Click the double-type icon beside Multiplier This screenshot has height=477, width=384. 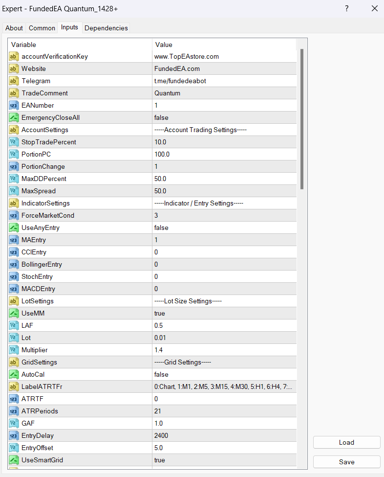click(x=14, y=350)
